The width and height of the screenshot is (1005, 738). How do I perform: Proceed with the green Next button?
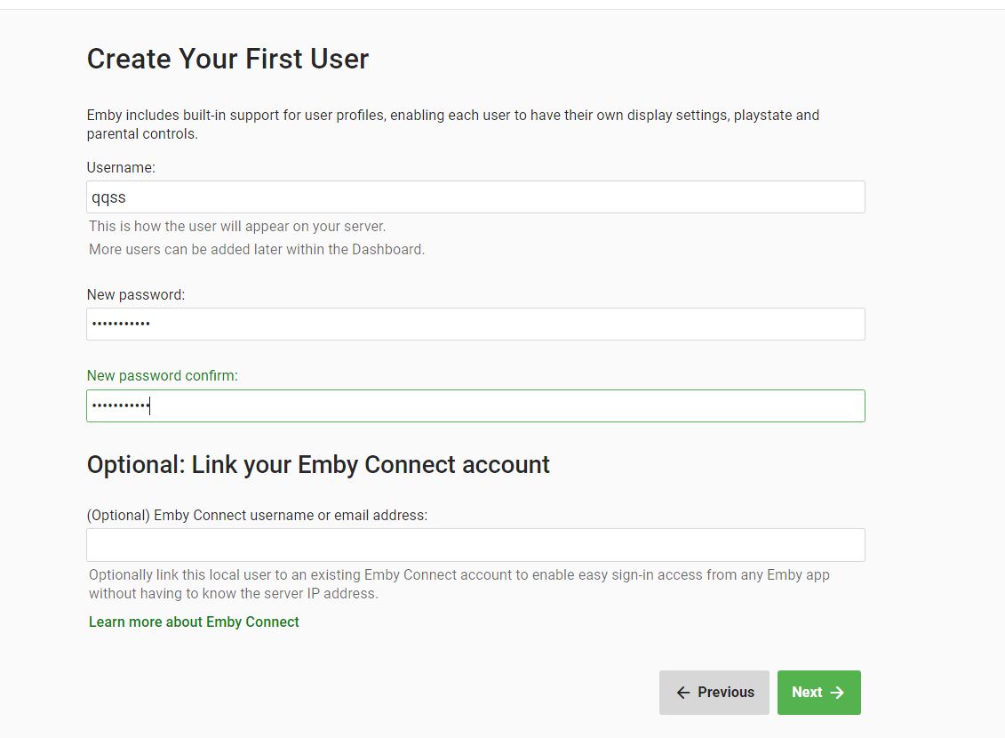[x=818, y=693]
